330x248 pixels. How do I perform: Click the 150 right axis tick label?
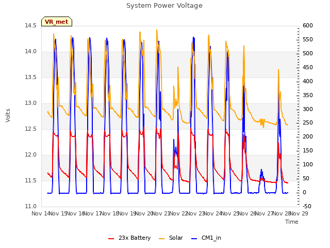[308, 150]
